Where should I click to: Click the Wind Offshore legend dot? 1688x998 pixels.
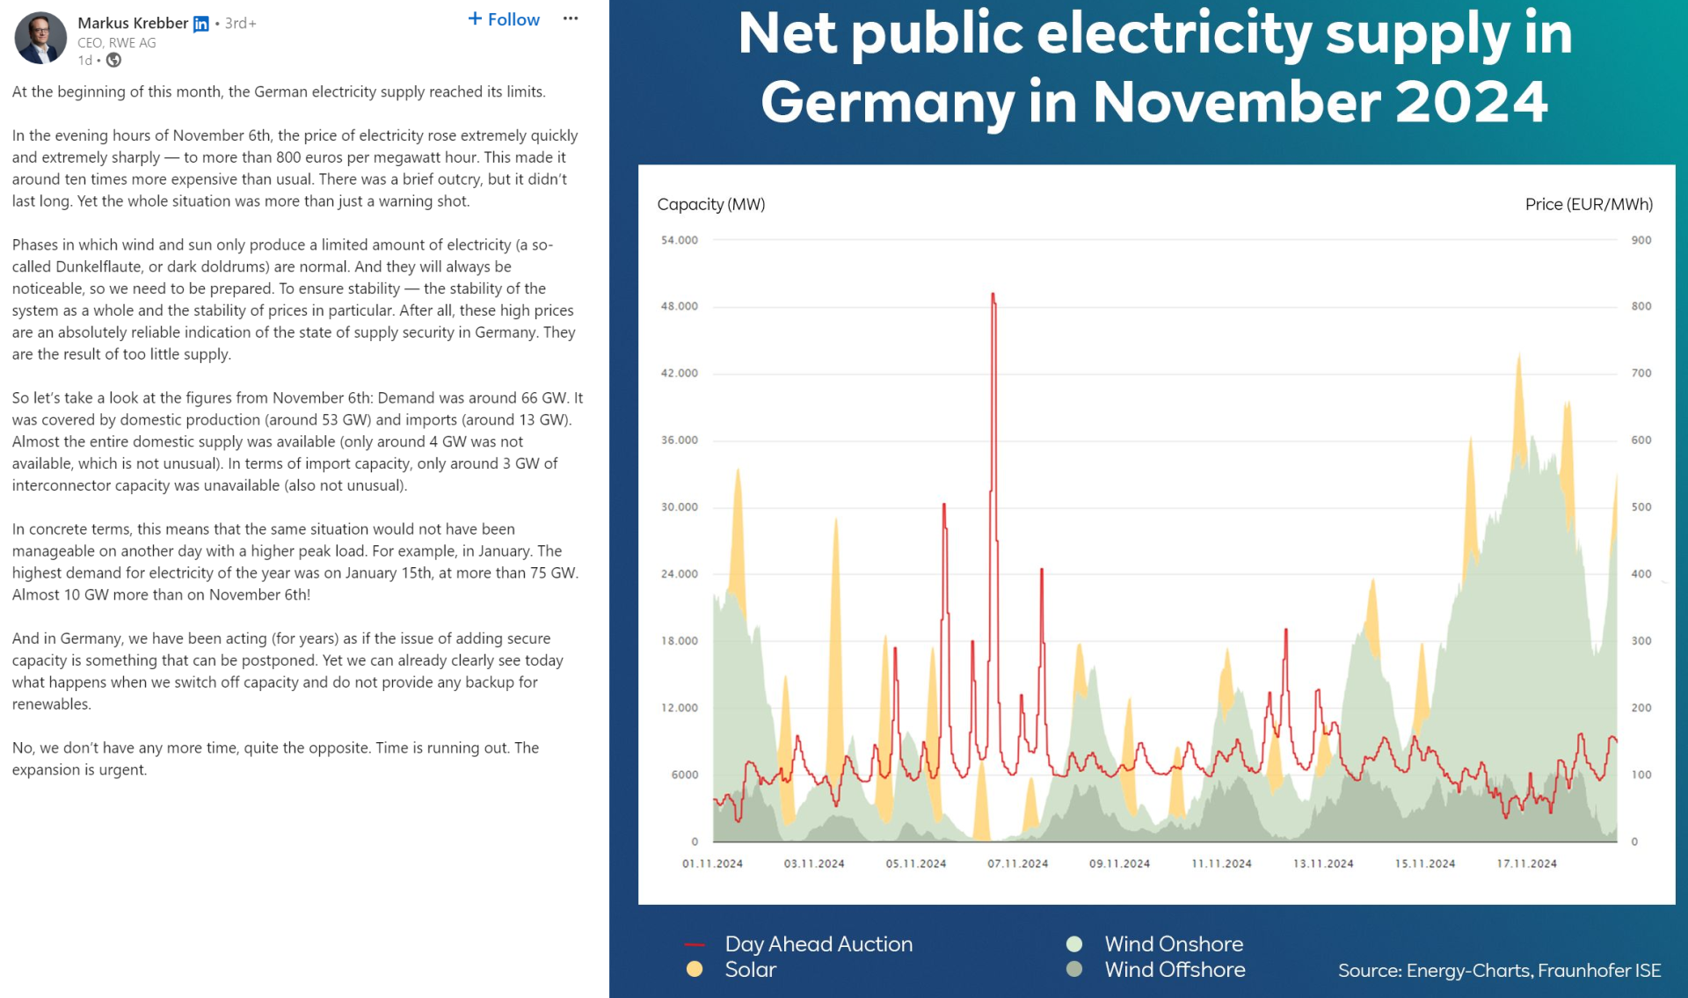(1074, 969)
